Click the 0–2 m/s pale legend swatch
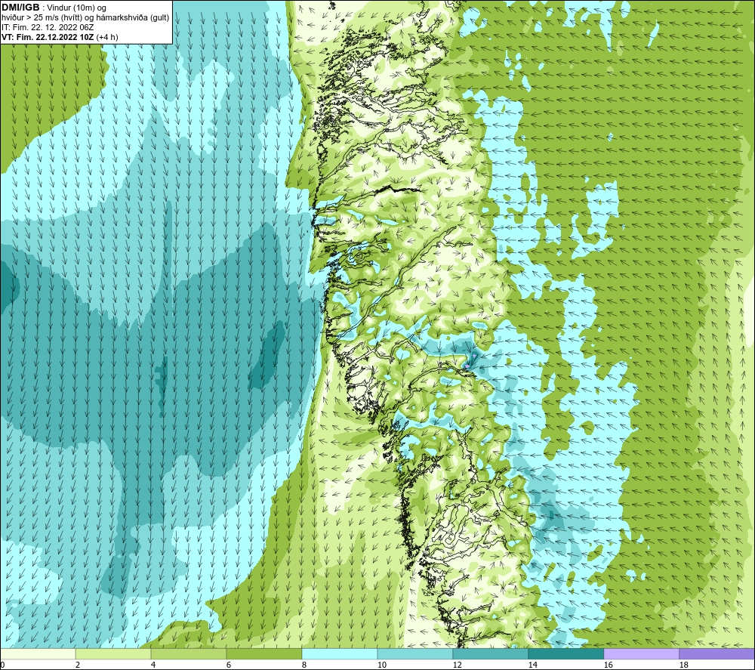Image resolution: width=755 pixels, height=670 pixels. click(38, 653)
